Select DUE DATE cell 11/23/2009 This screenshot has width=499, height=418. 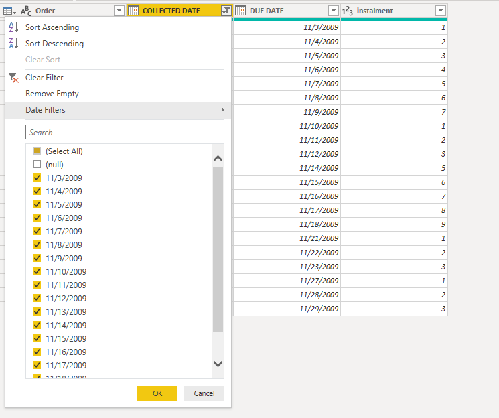point(287,267)
